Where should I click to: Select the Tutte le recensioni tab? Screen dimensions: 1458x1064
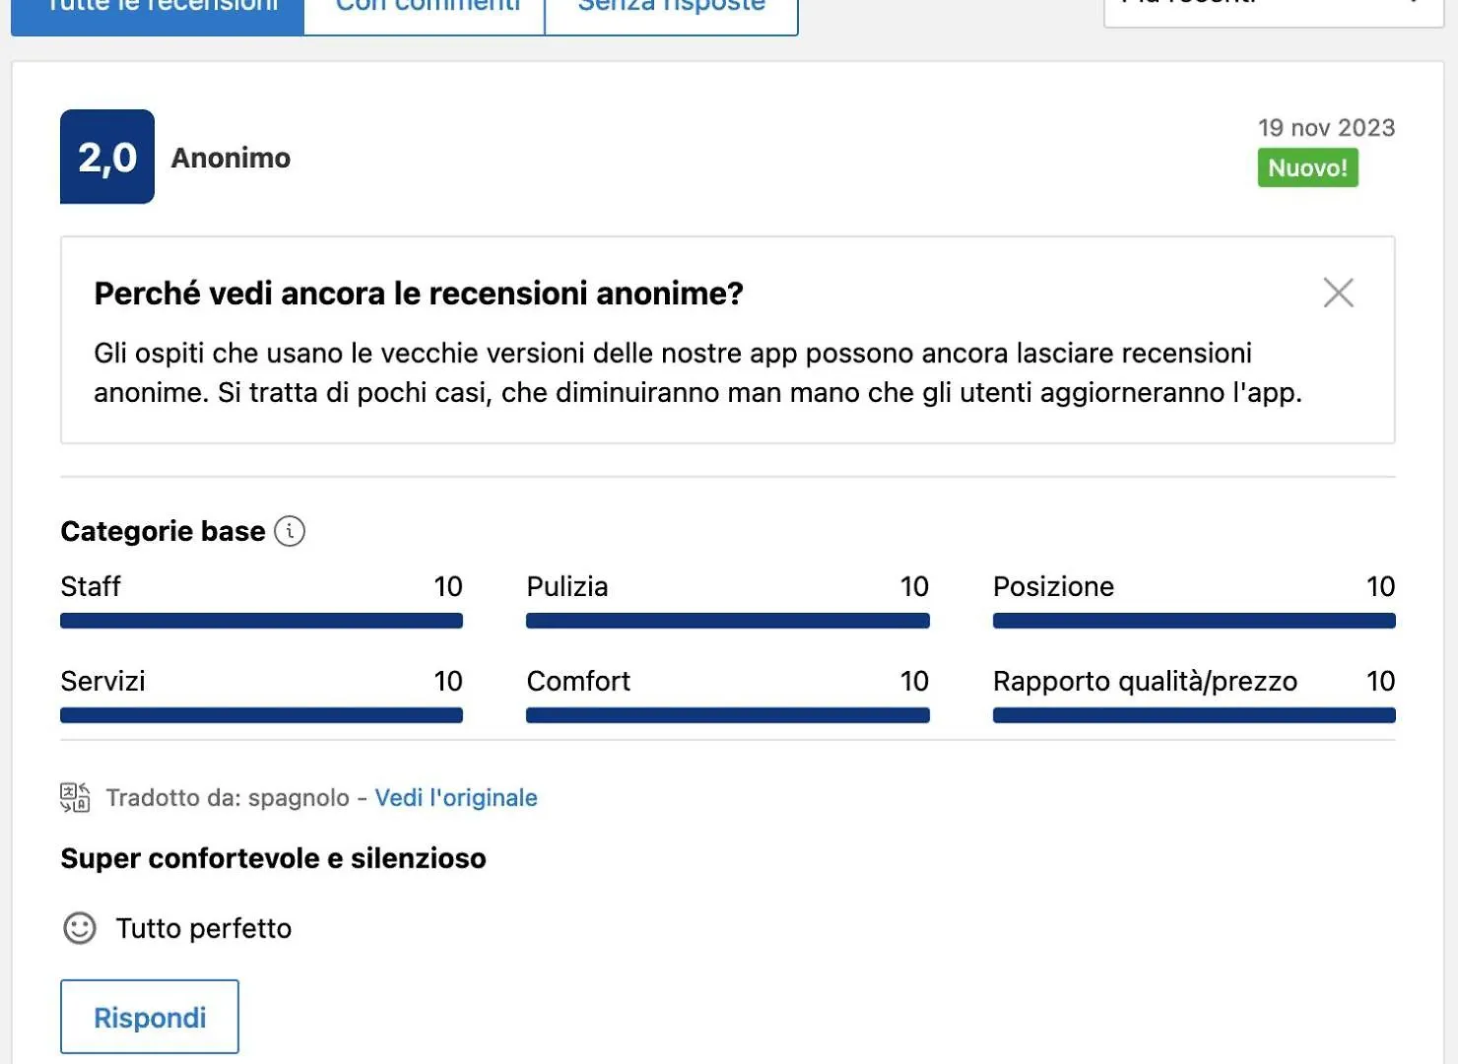(x=158, y=10)
